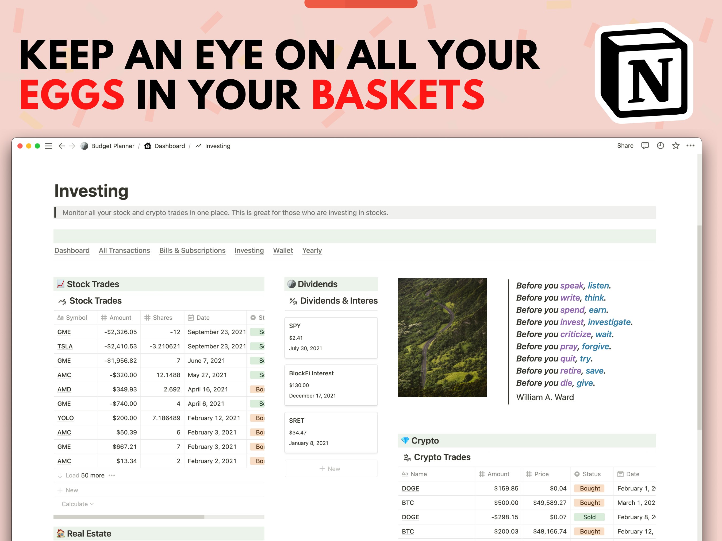Expand the Calculate dropdown in Stock Trades

coord(77,504)
